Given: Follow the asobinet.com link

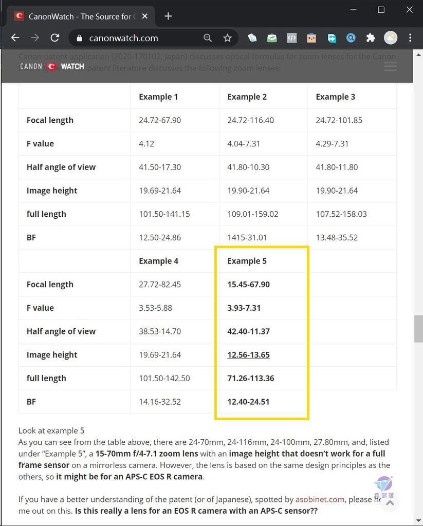Looking at the screenshot, I should (320, 499).
